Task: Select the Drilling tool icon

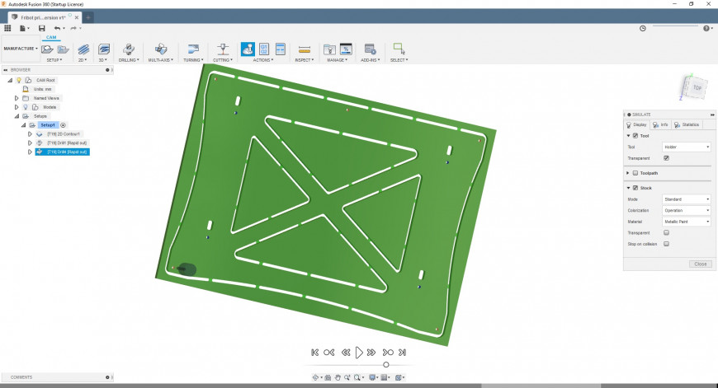Action: click(129, 49)
